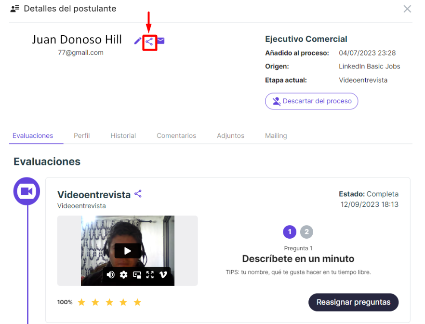Click the Videoentrevista card heading
Image resolution: width=425 pixels, height=324 pixels.
pos(94,195)
